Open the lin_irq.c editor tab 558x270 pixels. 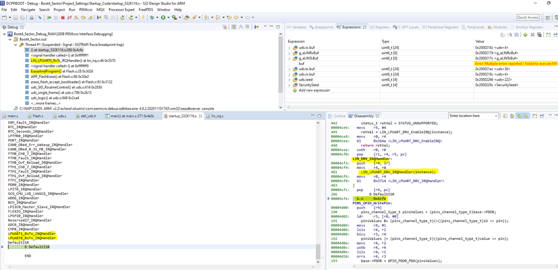215,116
